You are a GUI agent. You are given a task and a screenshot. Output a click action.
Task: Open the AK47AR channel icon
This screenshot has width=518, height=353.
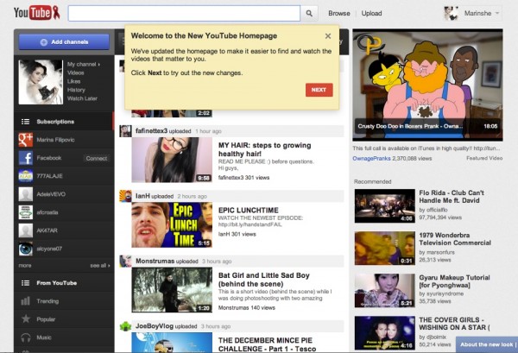[25, 230]
